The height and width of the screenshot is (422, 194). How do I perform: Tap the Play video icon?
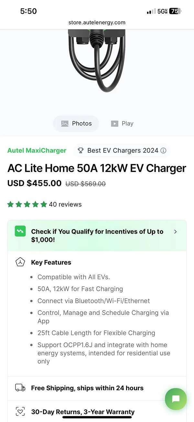point(114,124)
